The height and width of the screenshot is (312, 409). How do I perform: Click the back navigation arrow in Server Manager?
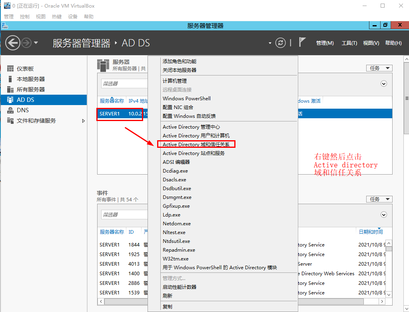(x=12, y=43)
